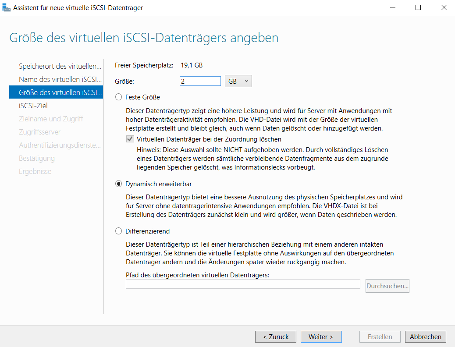Choose Dynamisch erweiterbar disk type
The height and width of the screenshot is (347, 455).
[118, 184]
